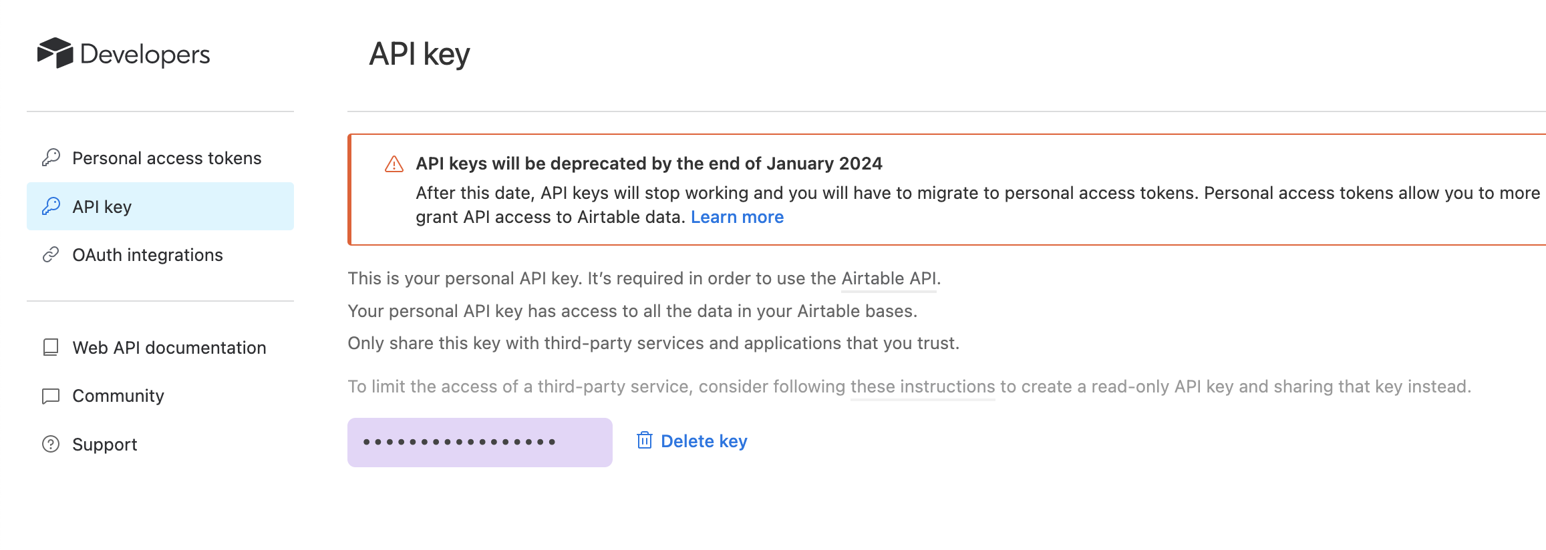Reveal the masked API key field
Screen dimensions: 1546x550
480,442
